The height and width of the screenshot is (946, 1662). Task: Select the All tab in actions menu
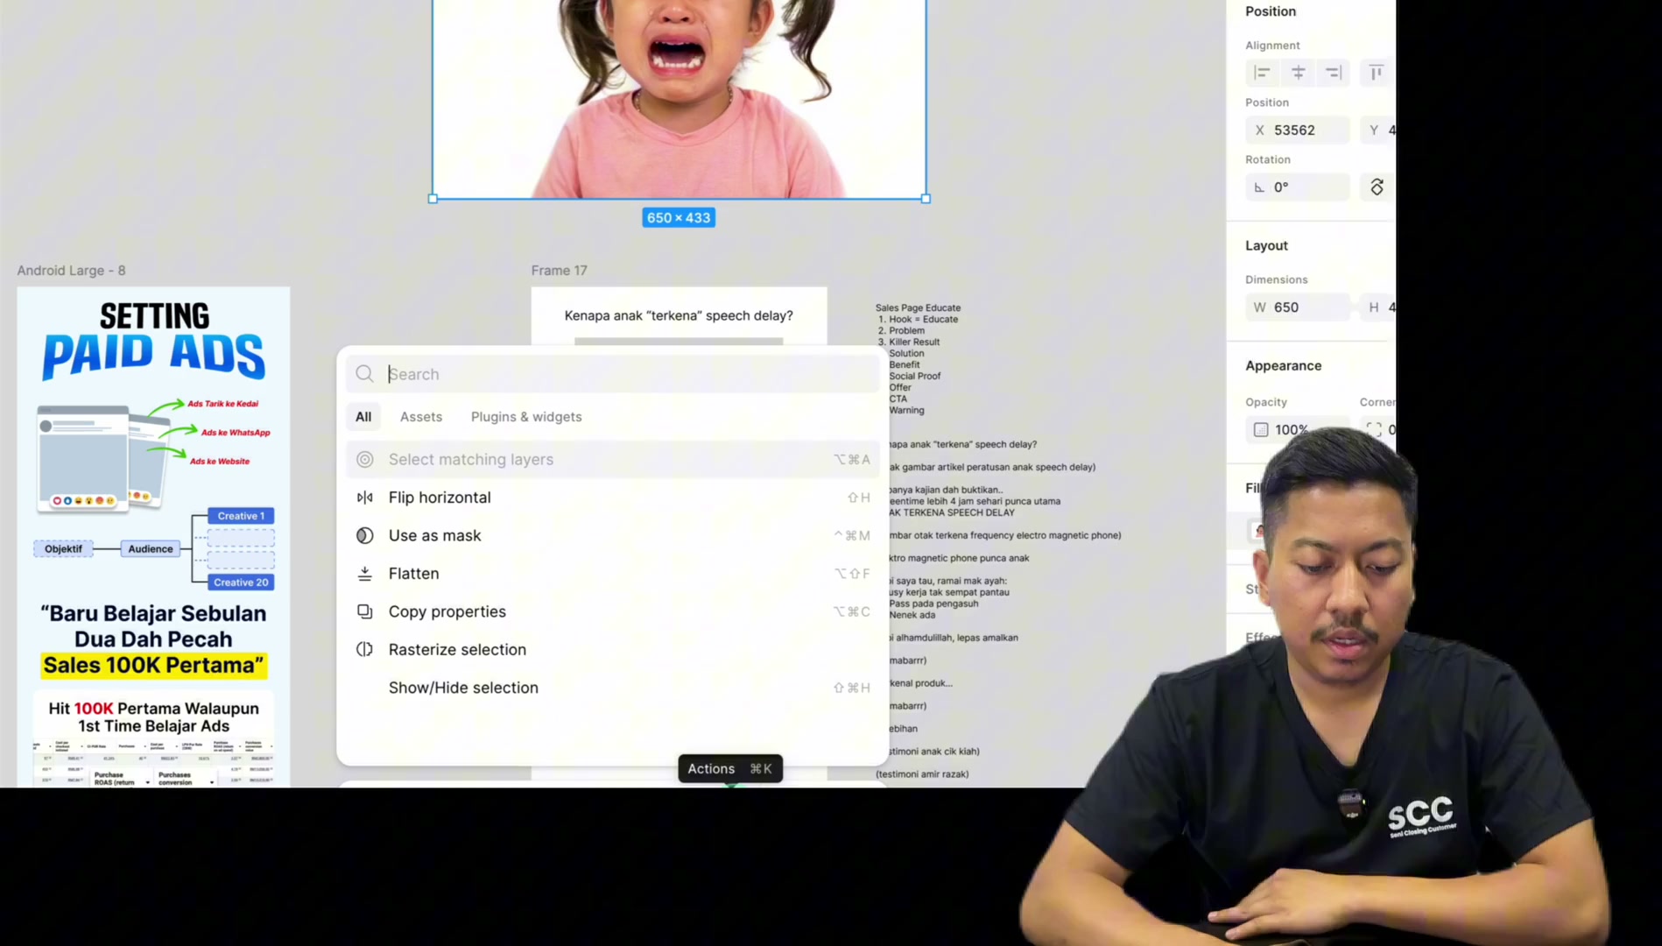(363, 417)
